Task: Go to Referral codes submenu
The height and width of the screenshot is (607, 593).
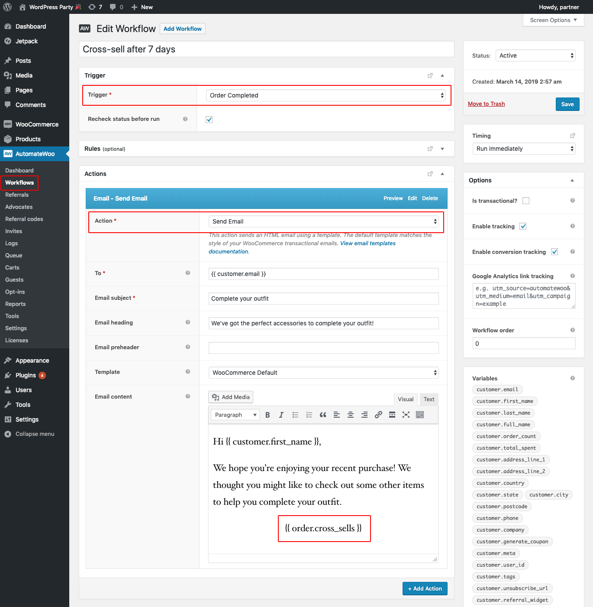Action: [24, 219]
